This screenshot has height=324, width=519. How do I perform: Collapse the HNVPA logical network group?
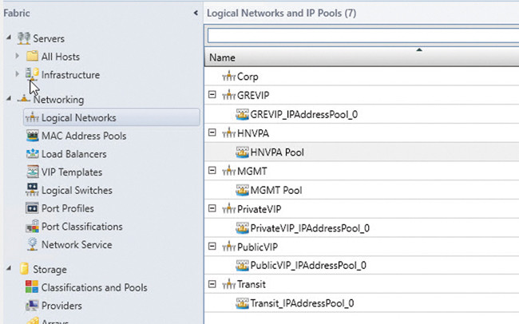coord(212,133)
